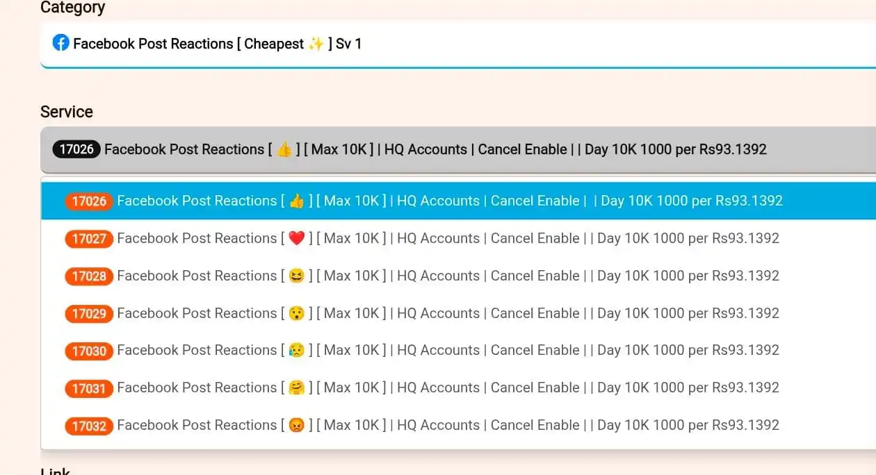The width and height of the screenshot is (876, 475).
Task: Select option 17031 care hug reaction
Action: click(458, 387)
